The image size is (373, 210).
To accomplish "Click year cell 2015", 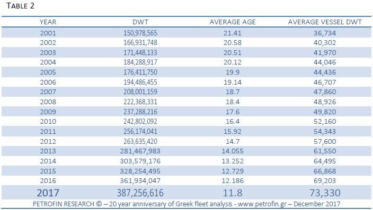I will (x=48, y=171).
